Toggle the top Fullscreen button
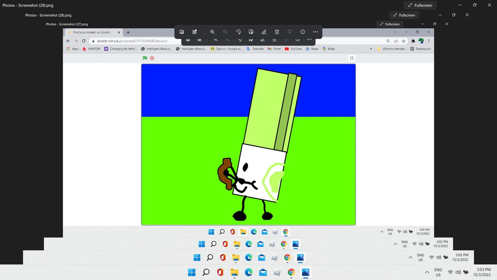The width and height of the screenshot is (497, 280). pyautogui.click(x=420, y=5)
